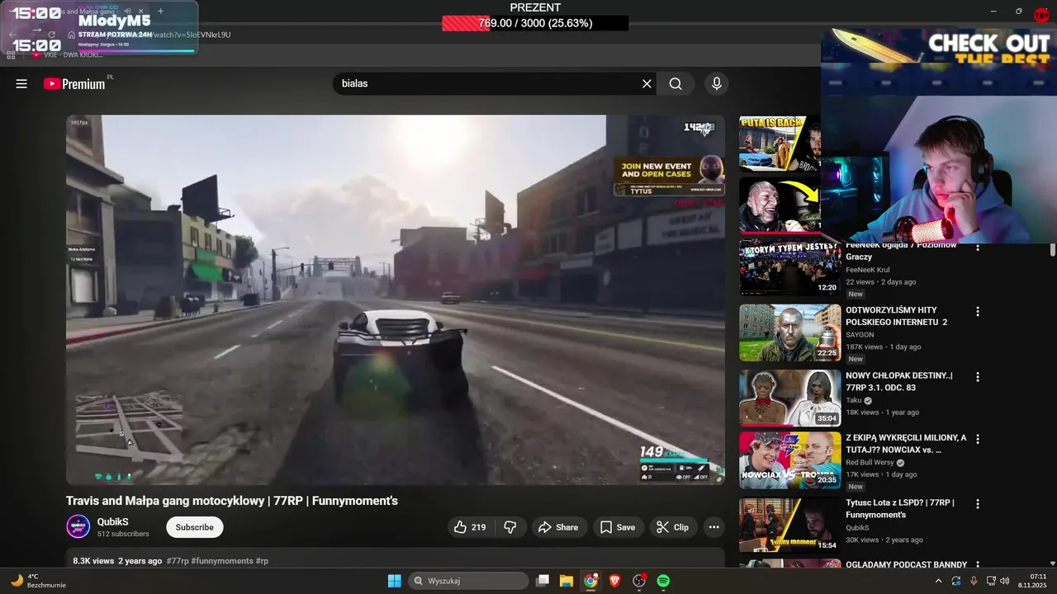The image size is (1057, 594).
Task: Open Taku 35:04 video thumbnail
Action: tap(789, 398)
